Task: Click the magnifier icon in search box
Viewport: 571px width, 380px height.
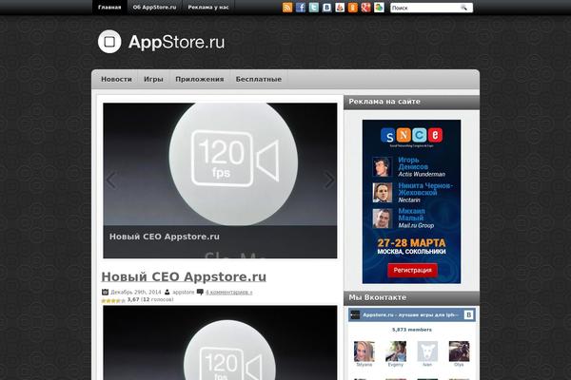Action: click(x=464, y=8)
